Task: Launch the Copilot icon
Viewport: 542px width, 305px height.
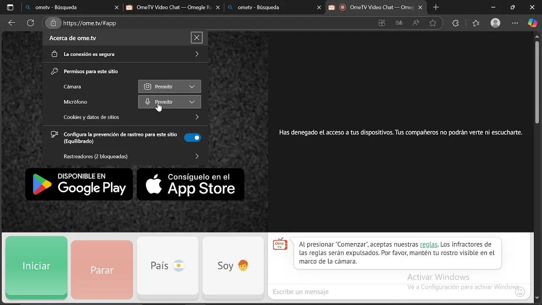Action: (533, 23)
